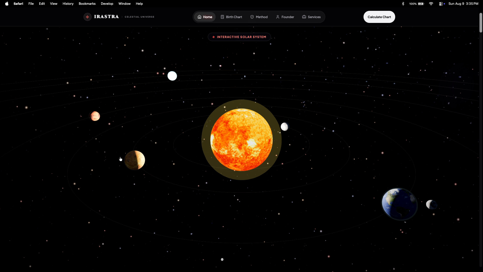Screen dimensions: 483x272
Task: Click the Moon beside Earth
Action: click(431, 205)
